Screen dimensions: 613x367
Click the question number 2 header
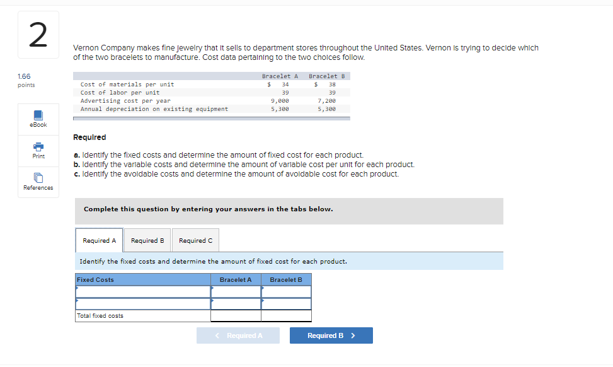38,35
